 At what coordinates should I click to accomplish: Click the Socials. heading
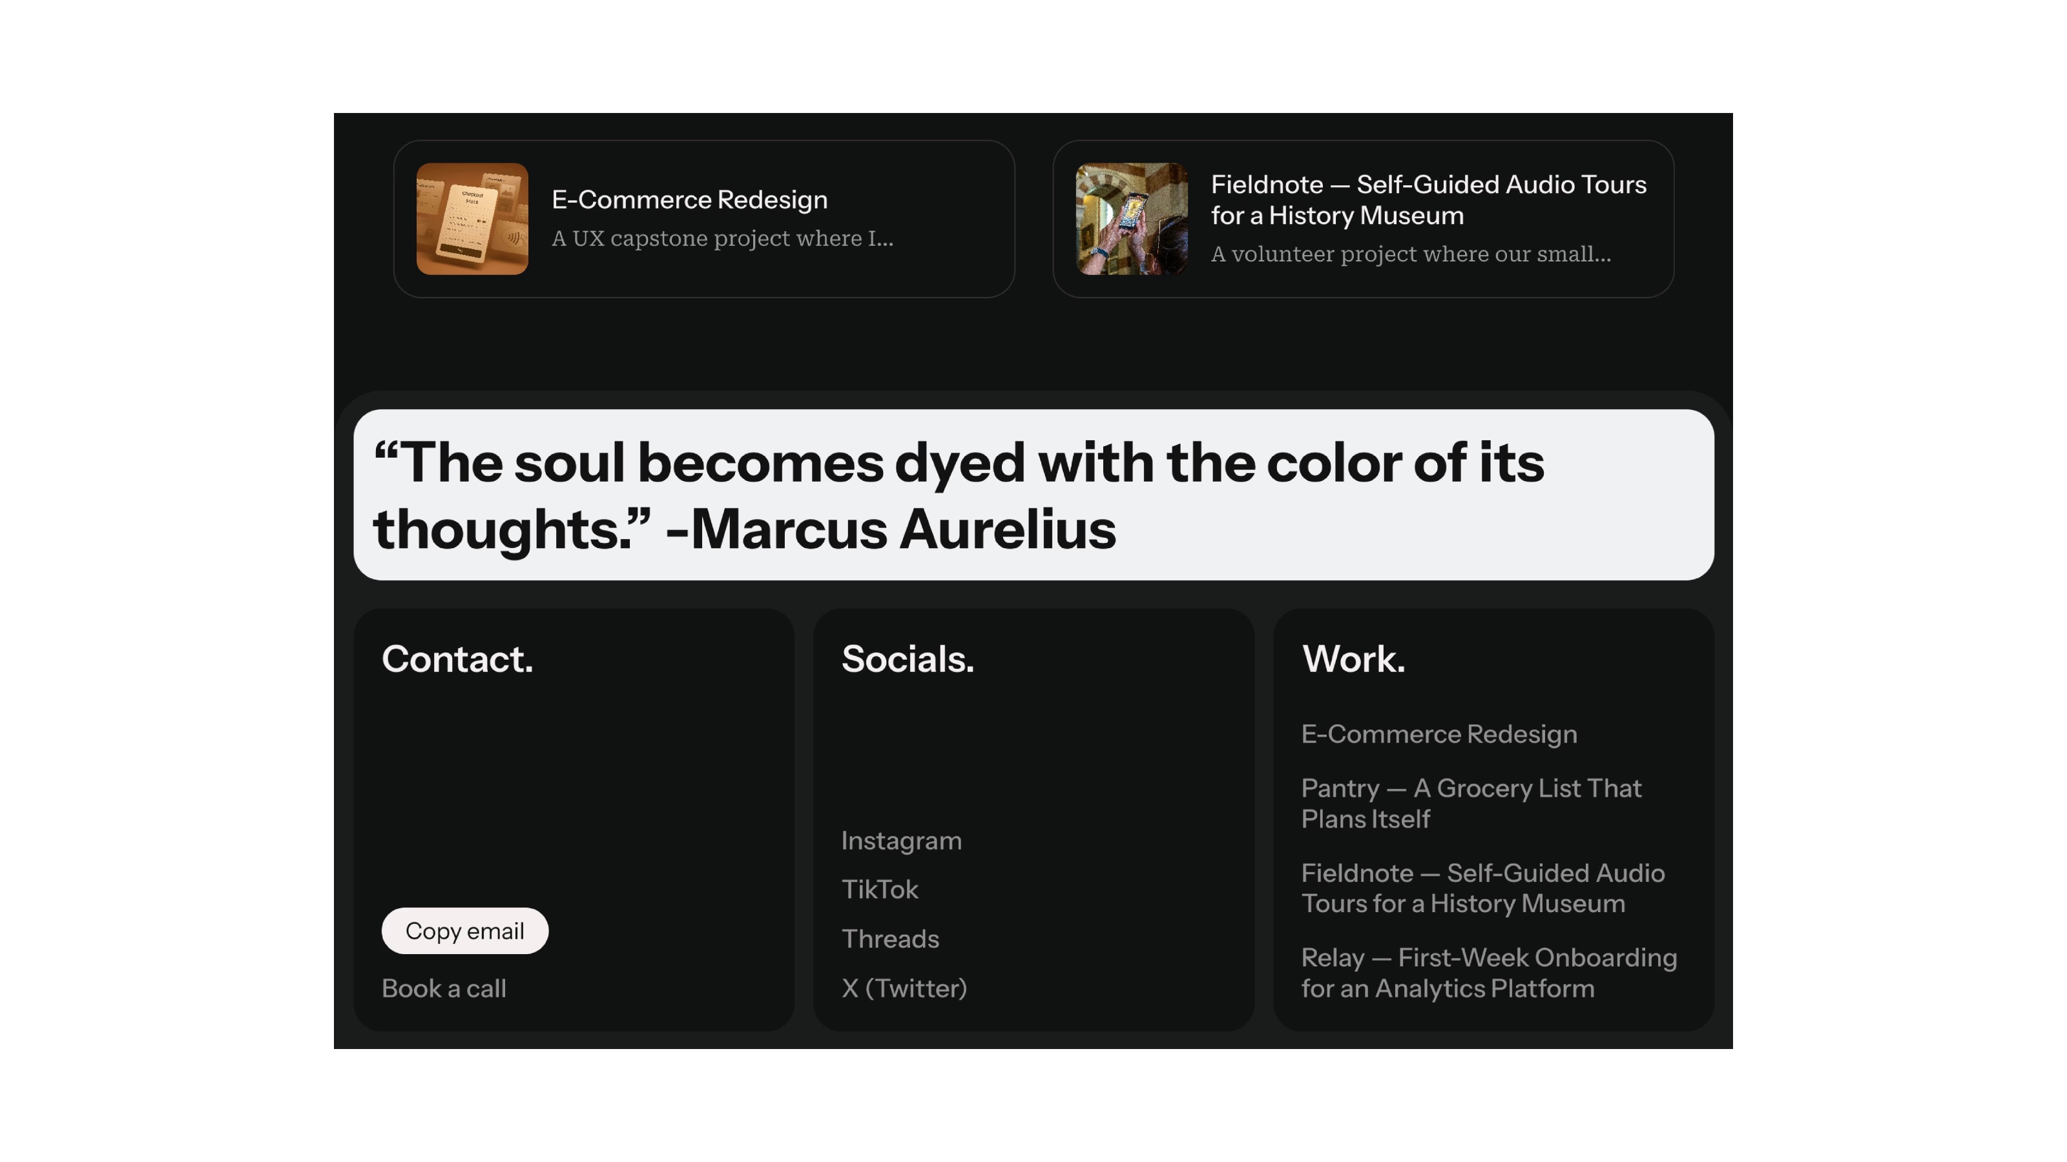point(908,659)
